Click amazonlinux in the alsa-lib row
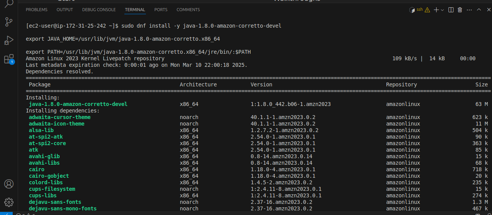The height and width of the screenshot is (215, 492). [403, 131]
